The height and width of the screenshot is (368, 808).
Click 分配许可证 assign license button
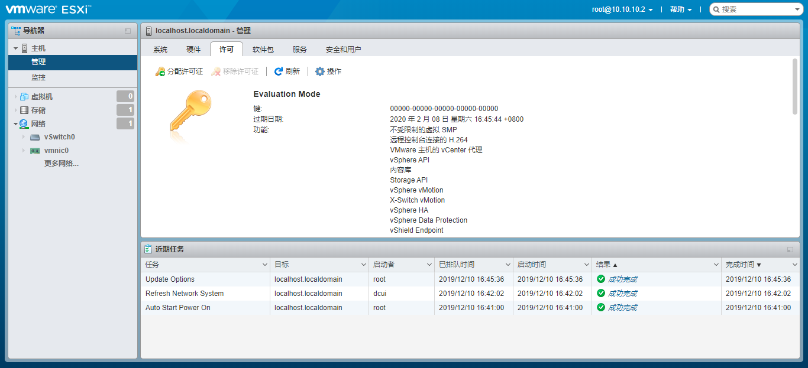(x=179, y=71)
